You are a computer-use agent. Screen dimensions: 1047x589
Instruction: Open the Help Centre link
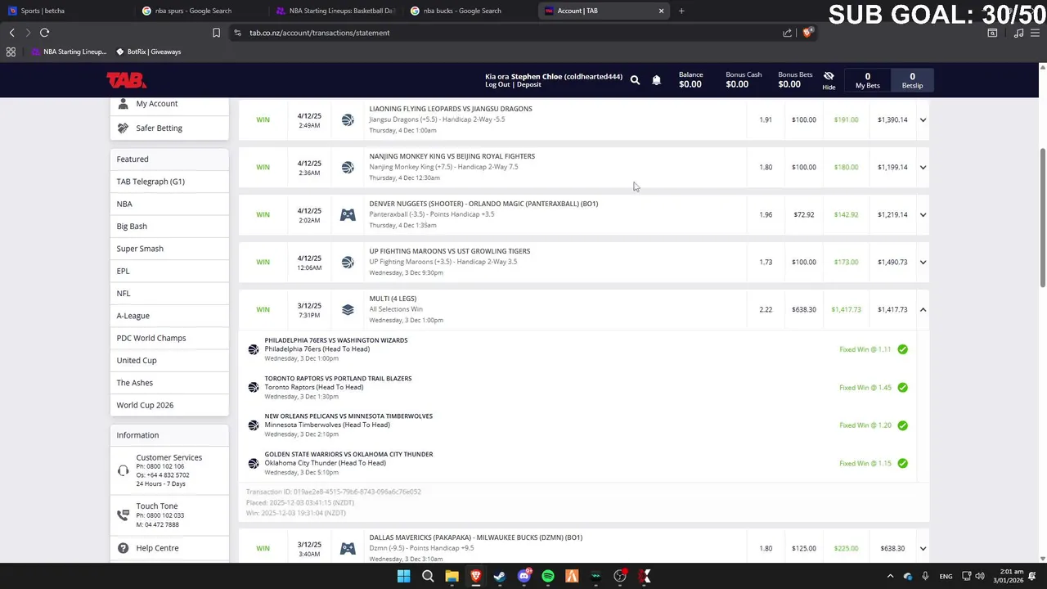(x=157, y=548)
